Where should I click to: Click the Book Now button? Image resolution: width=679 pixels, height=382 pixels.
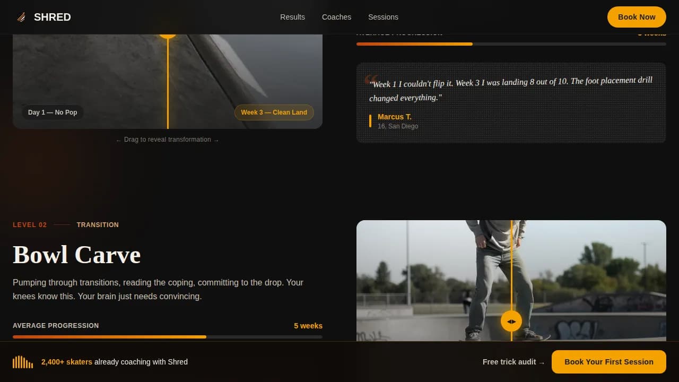(637, 17)
